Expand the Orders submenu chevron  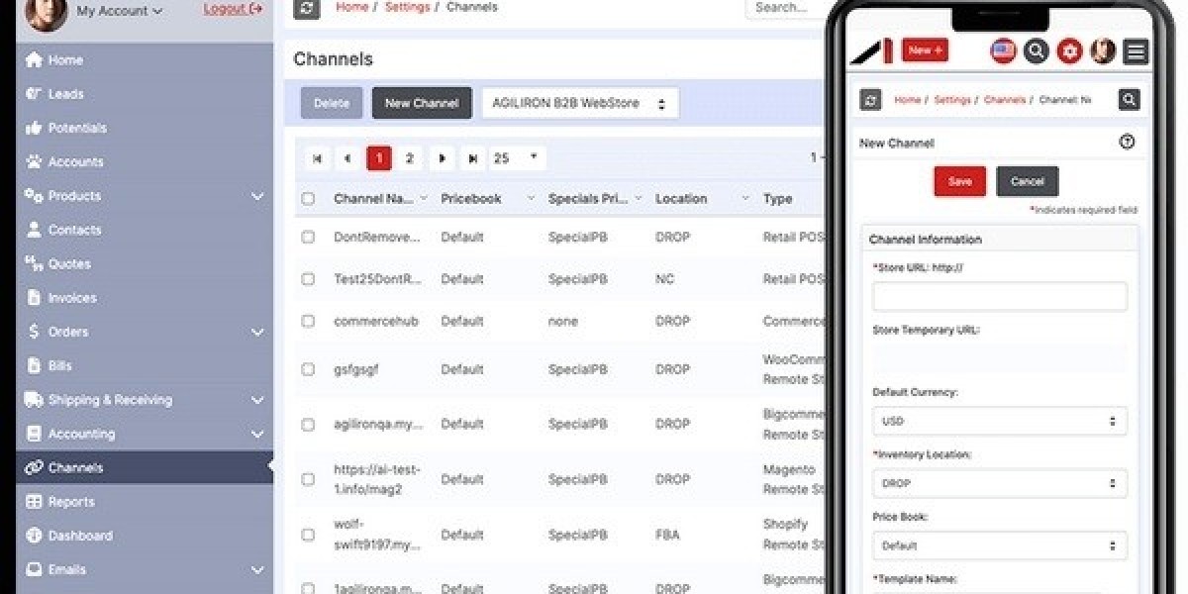pos(257,332)
